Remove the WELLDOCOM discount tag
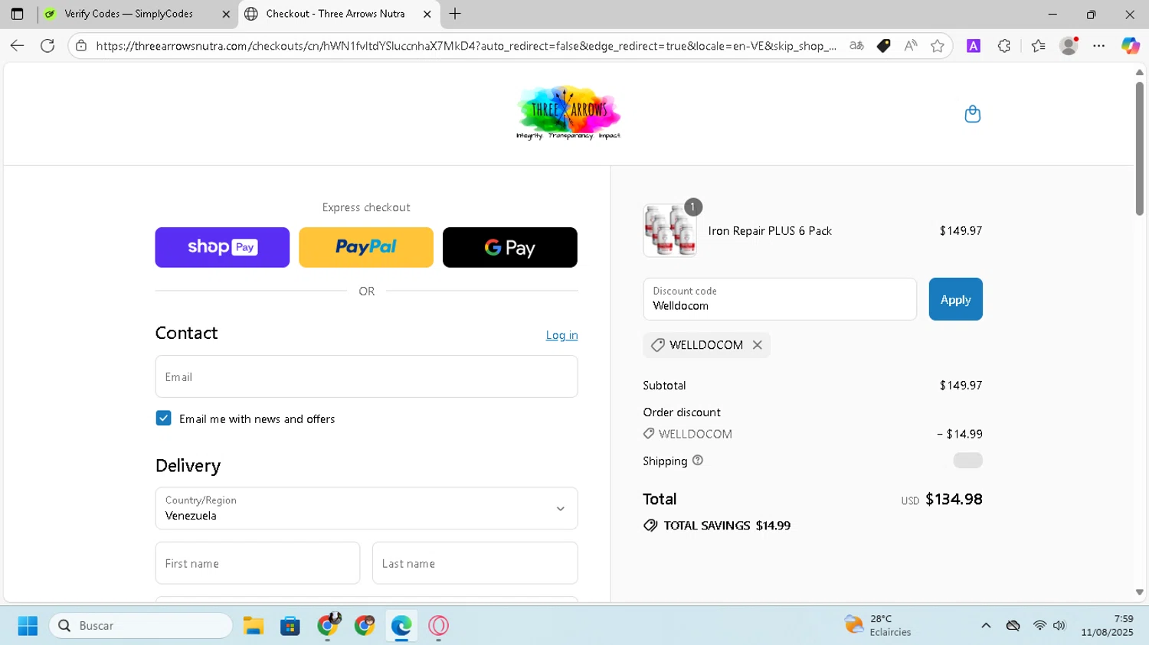The image size is (1149, 645). tap(757, 345)
